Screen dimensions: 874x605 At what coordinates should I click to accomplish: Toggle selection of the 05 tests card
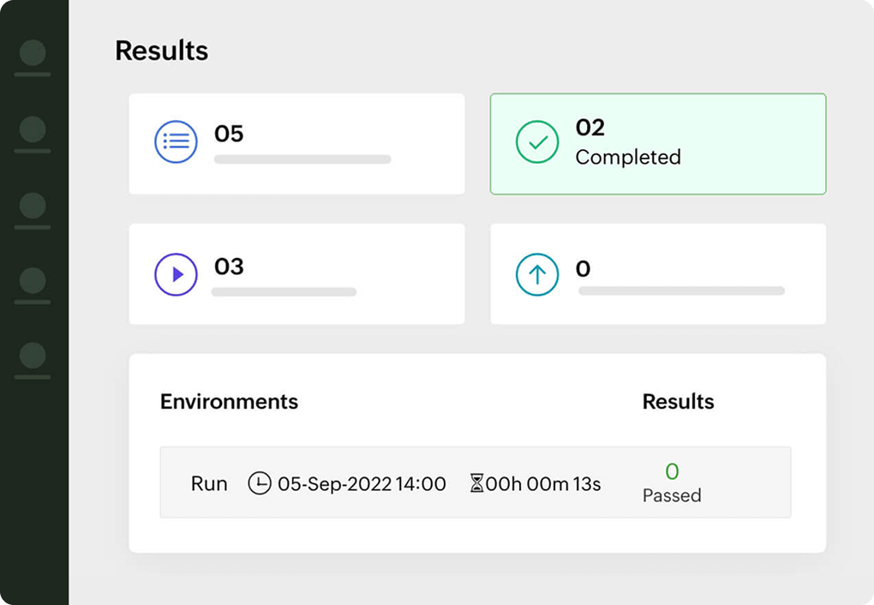tap(296, 143)
